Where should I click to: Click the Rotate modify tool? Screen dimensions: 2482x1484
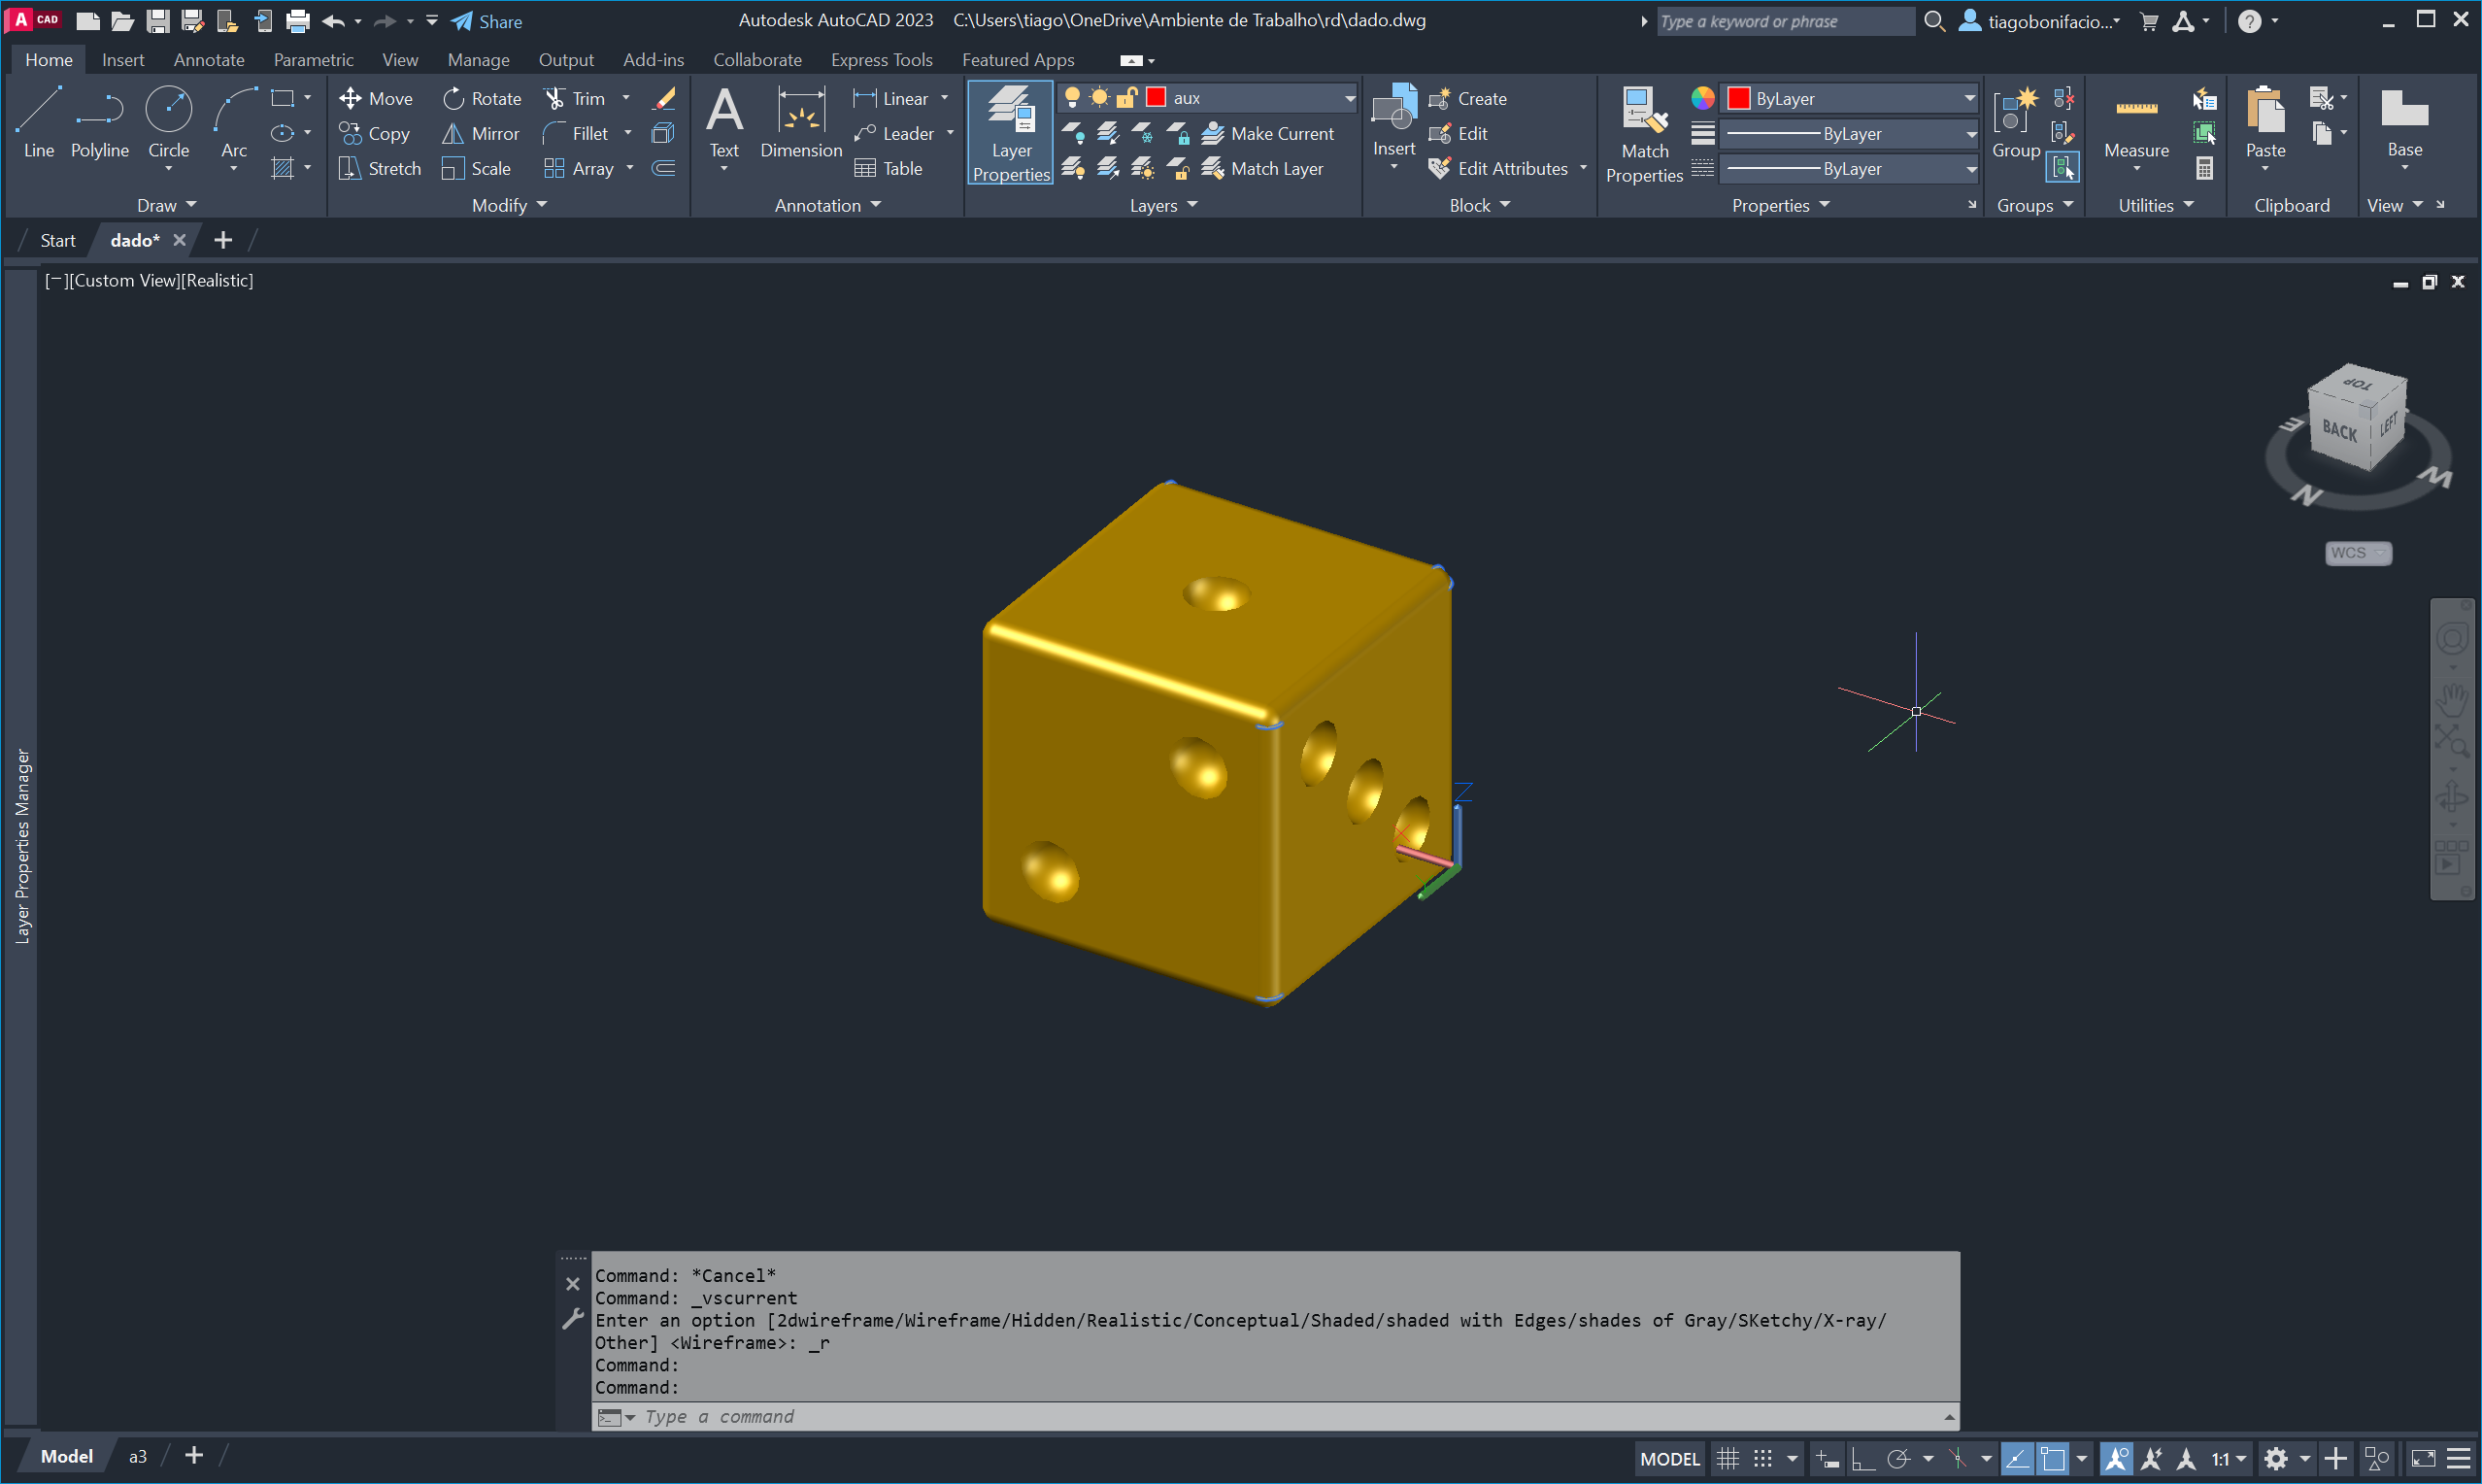pos(482,98)
